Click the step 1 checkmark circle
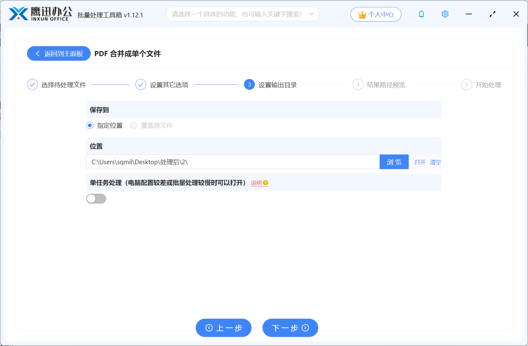This screenshot has height=346, width=528. [32, 85]
